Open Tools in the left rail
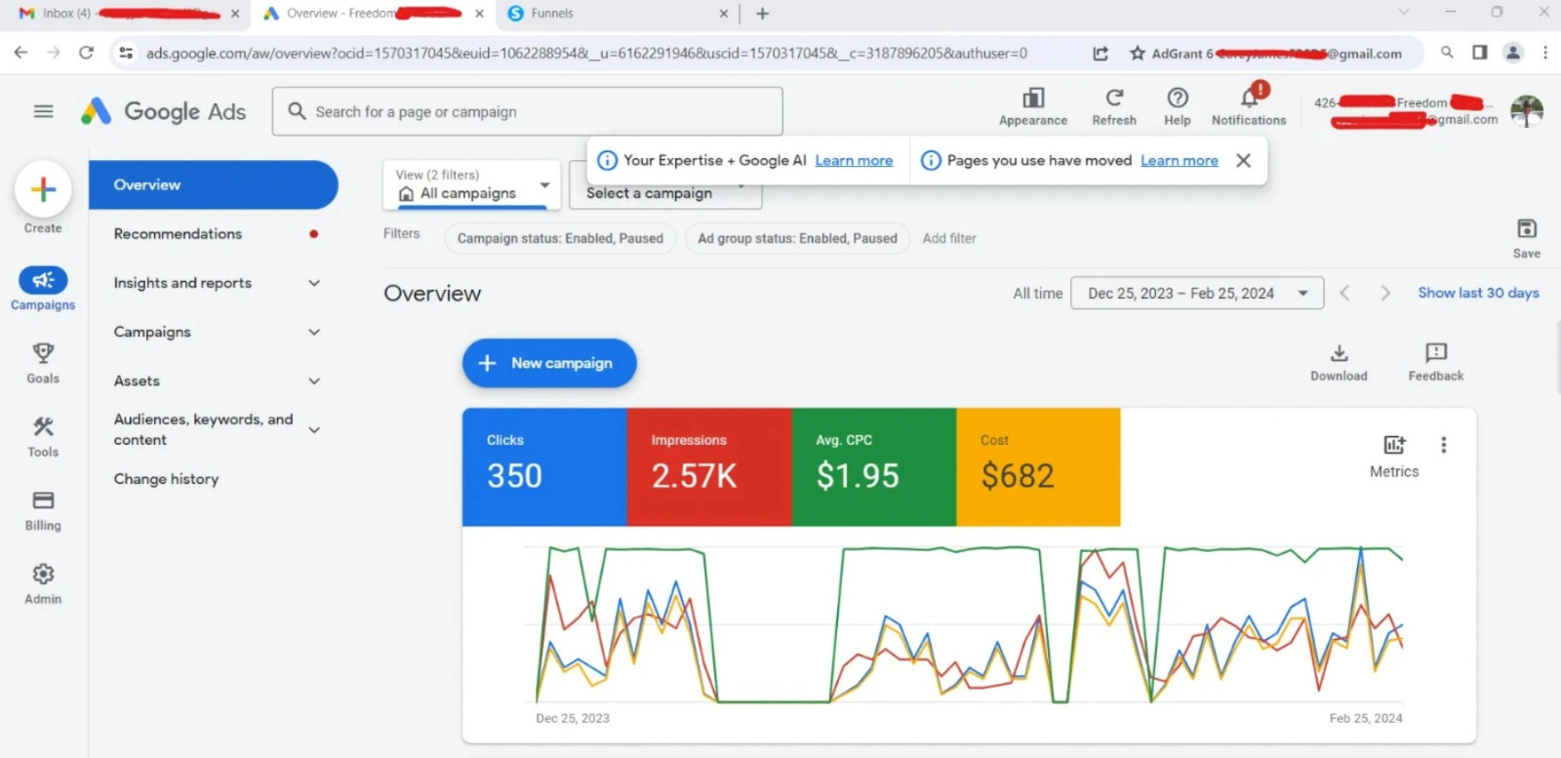This screenshot has height=758, width=1561. coord(43,436)
